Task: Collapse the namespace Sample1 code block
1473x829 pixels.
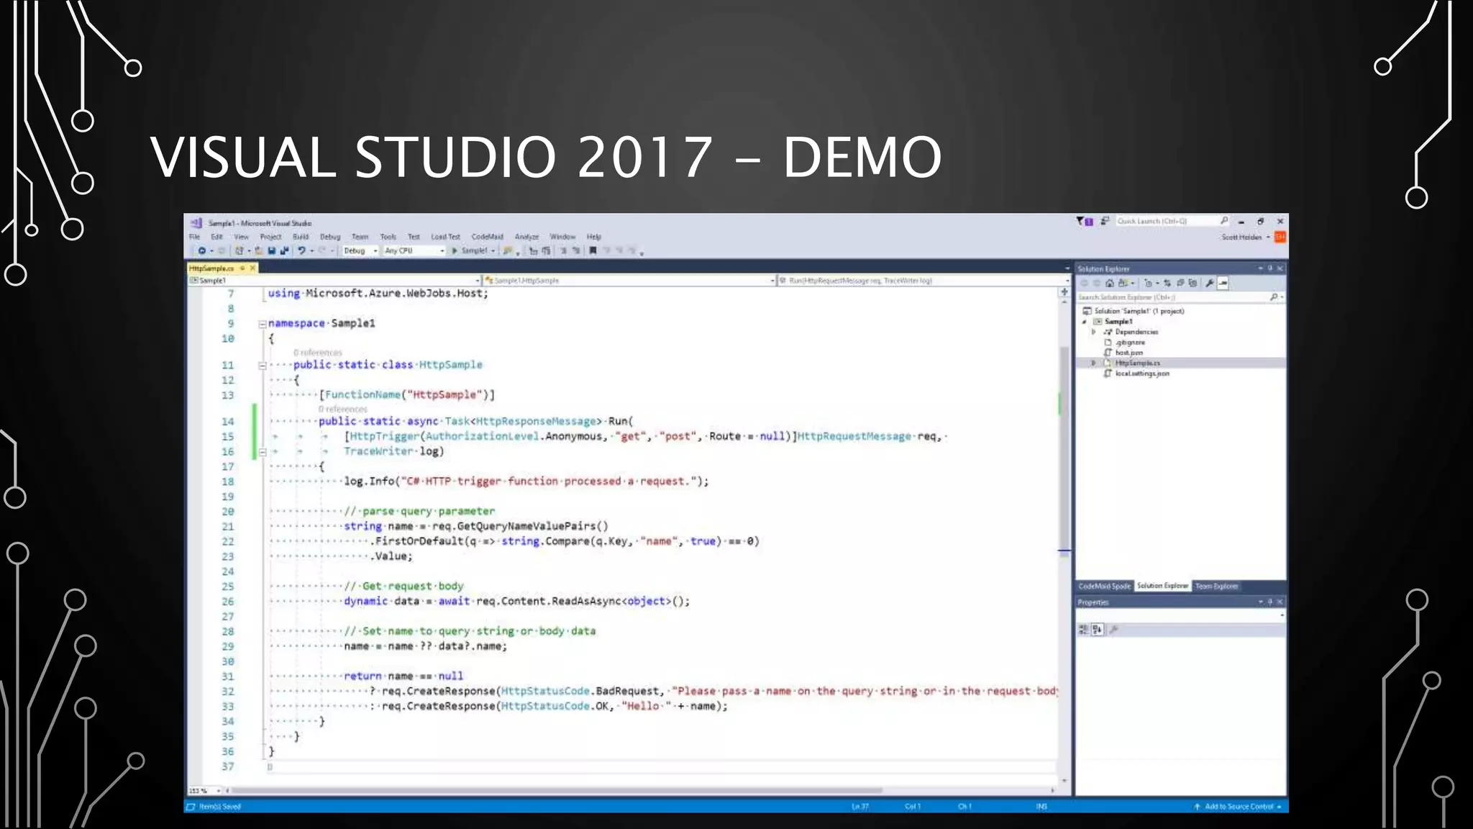Action: 263,324
